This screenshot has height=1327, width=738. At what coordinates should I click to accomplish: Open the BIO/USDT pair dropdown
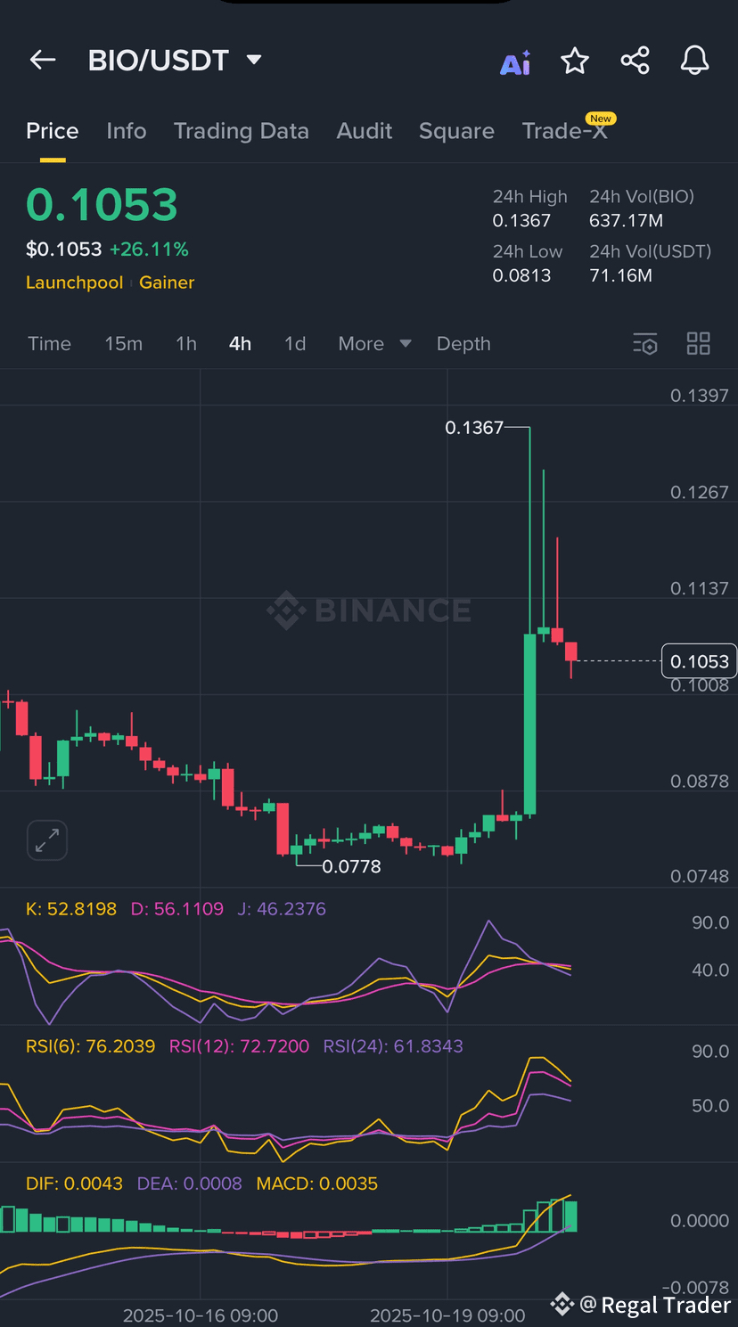[254, 61]
